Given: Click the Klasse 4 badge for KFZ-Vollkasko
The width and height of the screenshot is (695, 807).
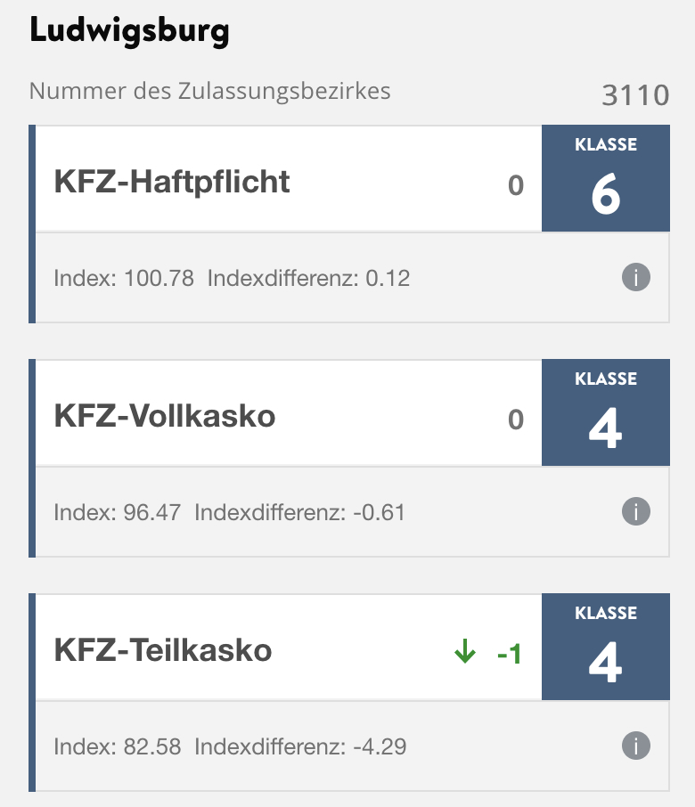Looking at the screenshot, I should [x=606, y=413].
